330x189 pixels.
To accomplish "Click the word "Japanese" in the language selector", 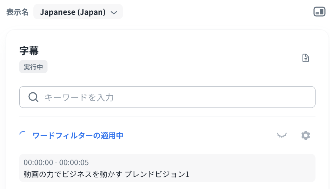I will (56, 12).
